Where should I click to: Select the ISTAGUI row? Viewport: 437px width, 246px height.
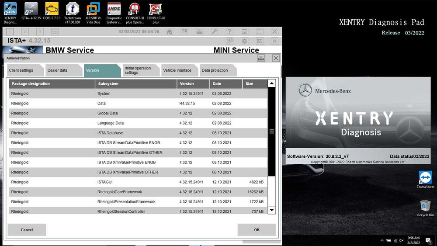138,182
